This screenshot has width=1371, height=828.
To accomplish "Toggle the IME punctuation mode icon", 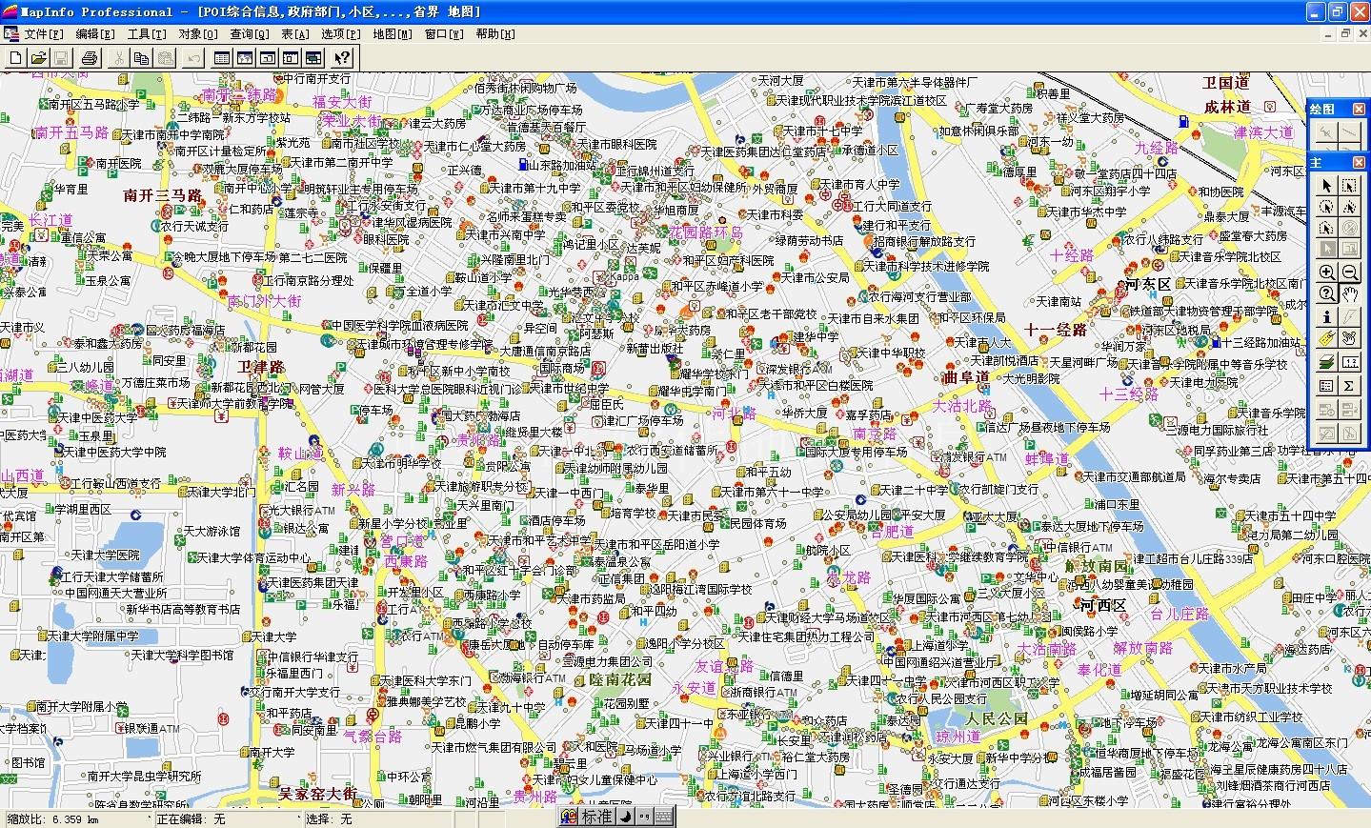I will (643, 818).
